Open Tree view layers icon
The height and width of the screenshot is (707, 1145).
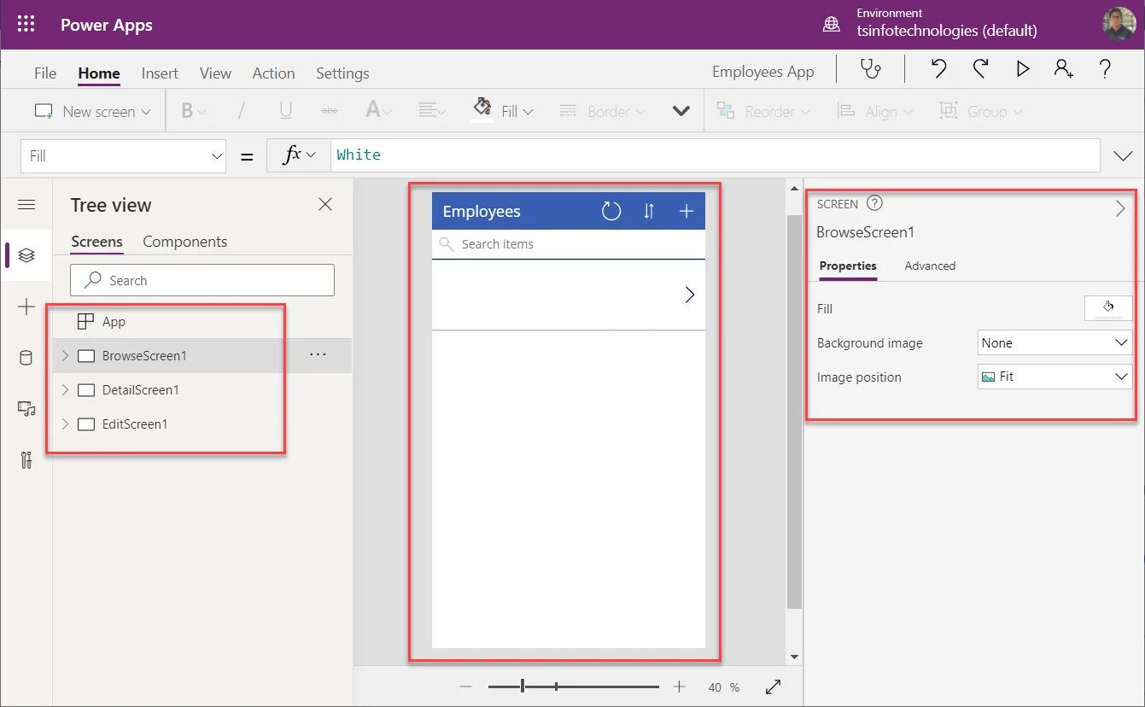pyautogui.click(x=26, y=255)
